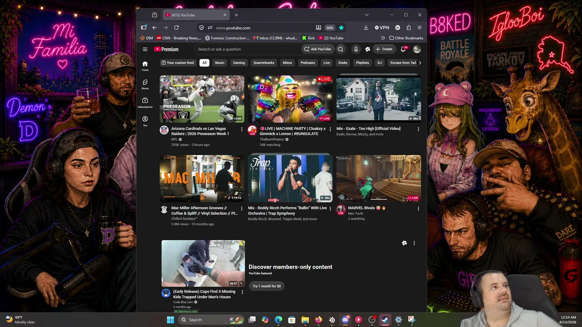Open Shorts in the YouTube sidebar
The width and height of the screenshot is (582, 327).
(x=145, y=84)
